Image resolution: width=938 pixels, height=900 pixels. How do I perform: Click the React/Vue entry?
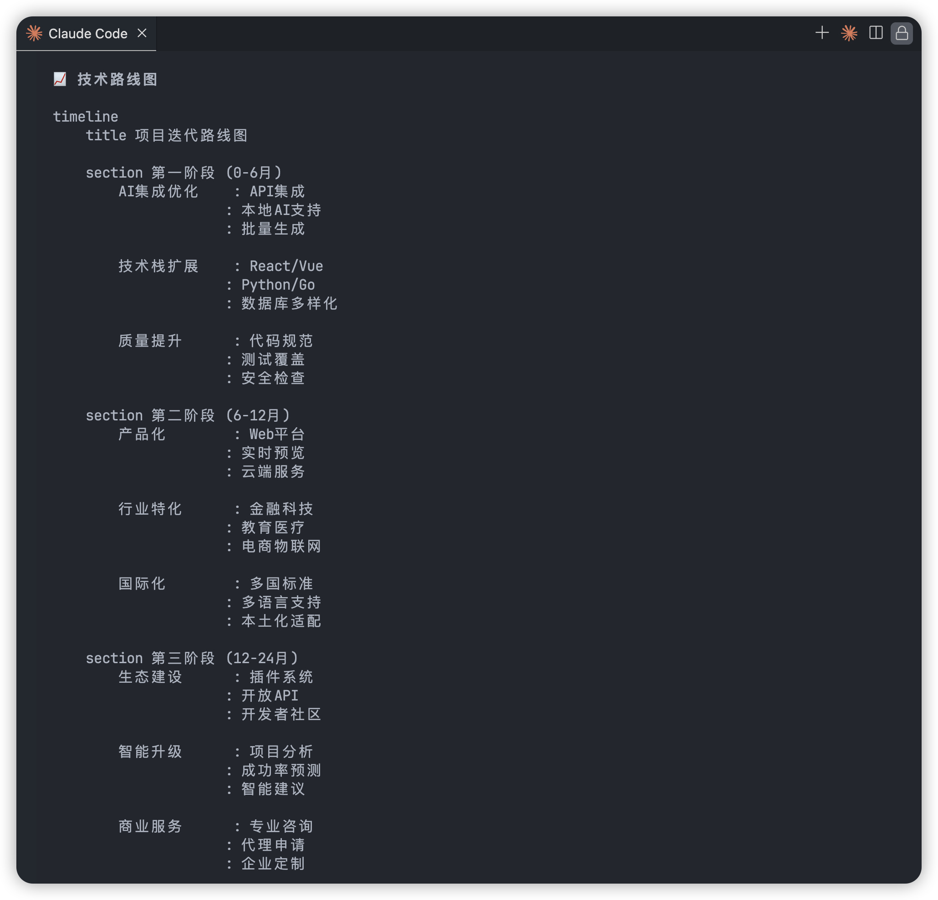point(285,266)
